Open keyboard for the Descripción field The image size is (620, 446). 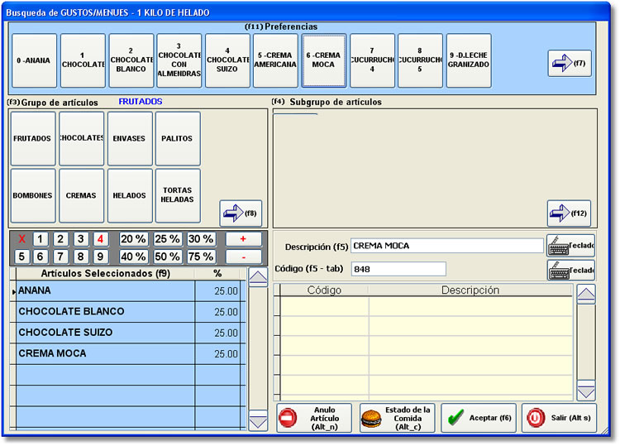(570, 246)
